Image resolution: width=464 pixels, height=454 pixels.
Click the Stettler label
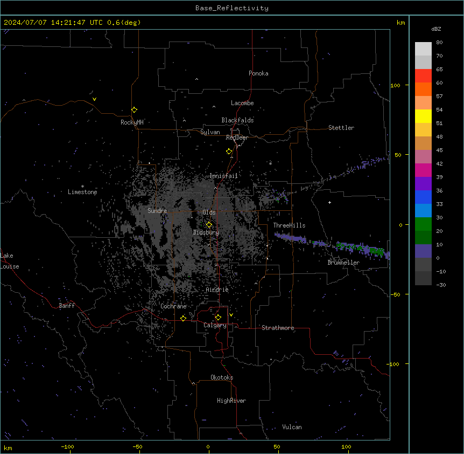pos(341,128)
